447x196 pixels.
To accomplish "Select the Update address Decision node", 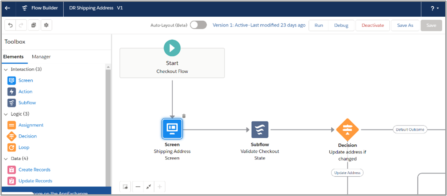I will click(347, 130).
